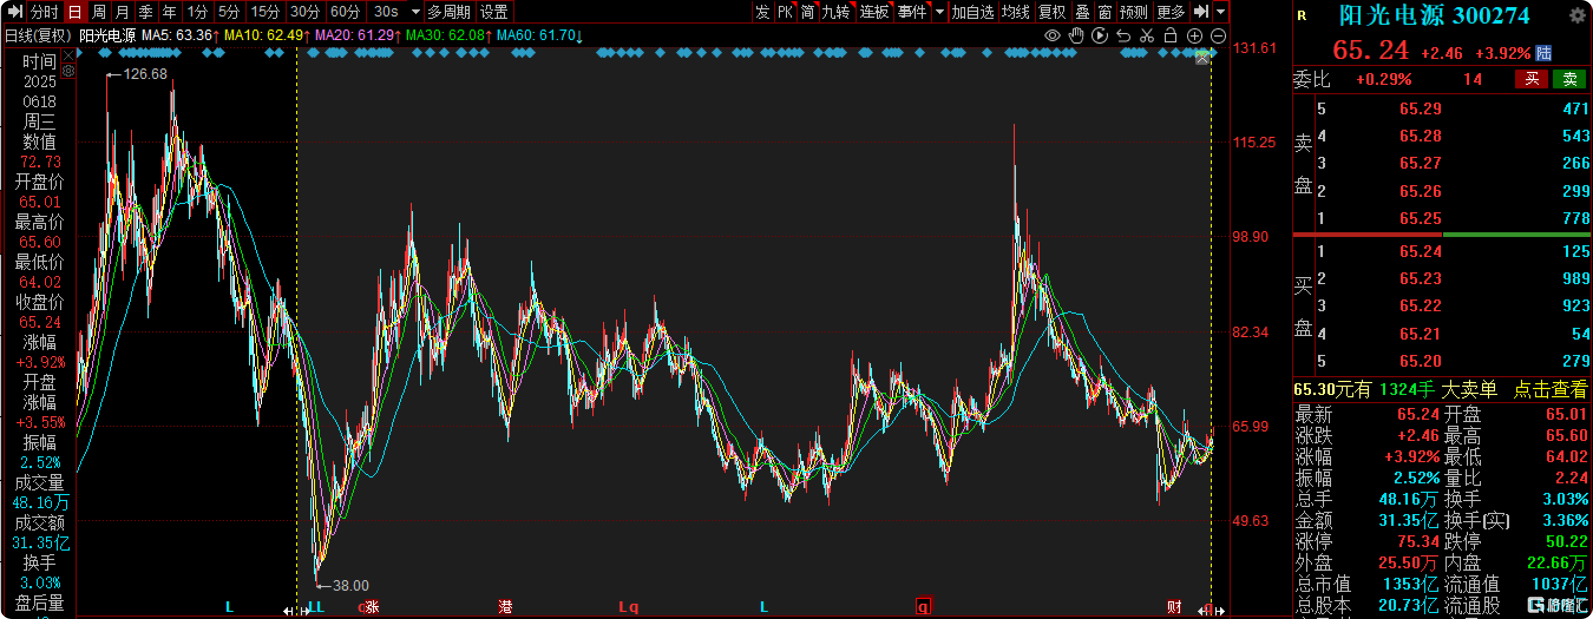This screenshot has width=1593, height=619.
Task: Switch to the 30分 chart period
Action: point(305,12)
